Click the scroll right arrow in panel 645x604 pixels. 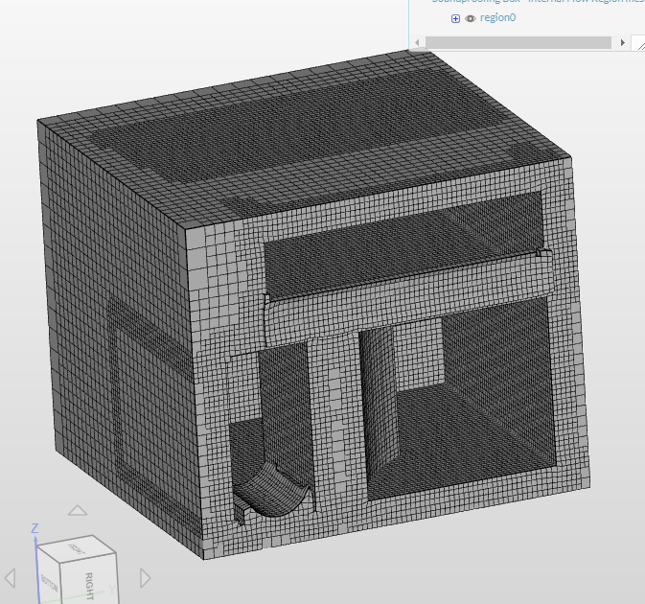pyautogui.click(x=622, y=42)
